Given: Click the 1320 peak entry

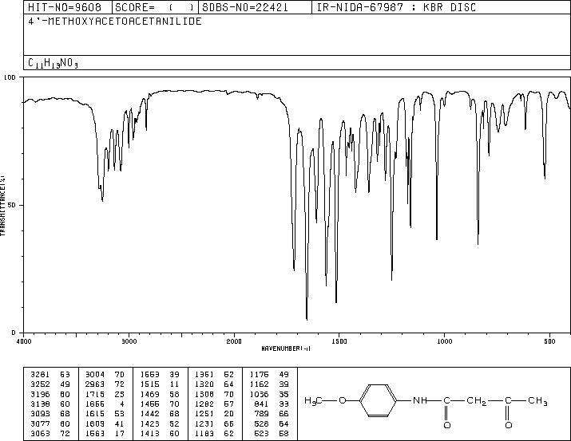Looking at the screenshot, I should pos(215,384).
